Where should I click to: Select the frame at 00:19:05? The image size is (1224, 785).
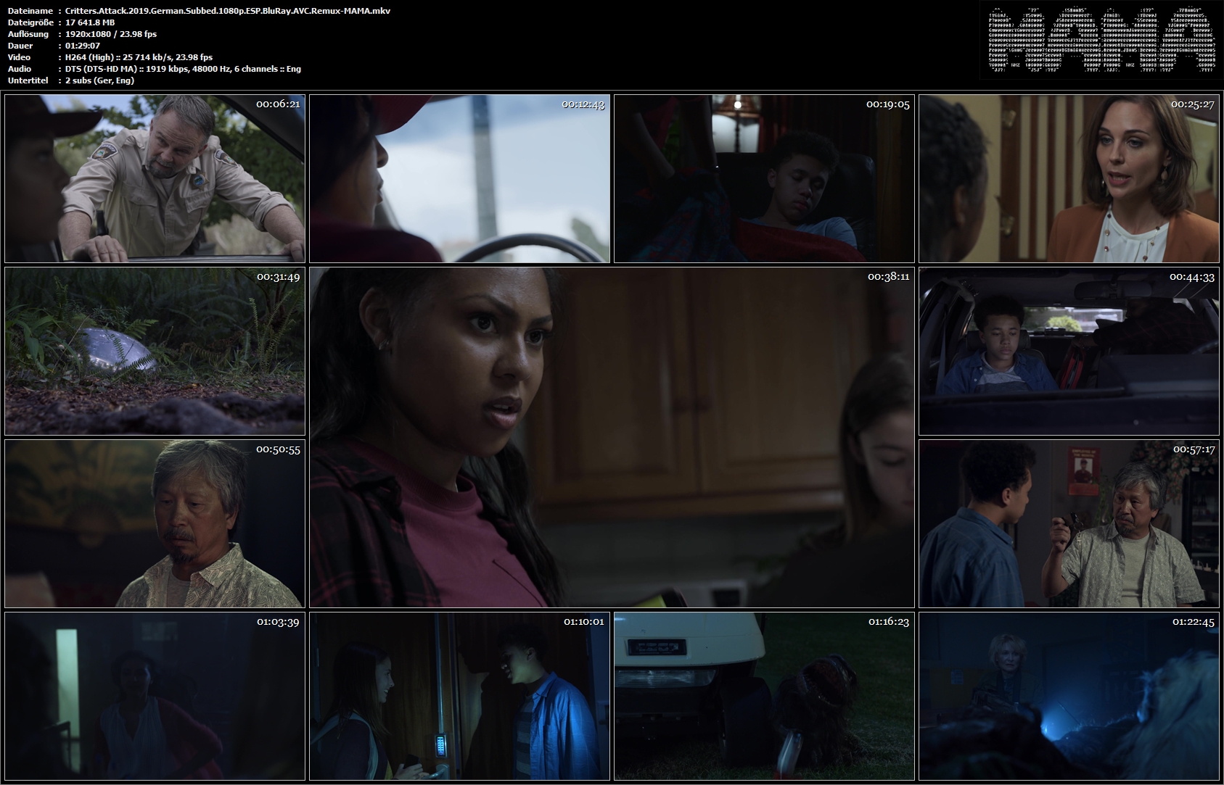pyautogui.click(x=764, y=178)
